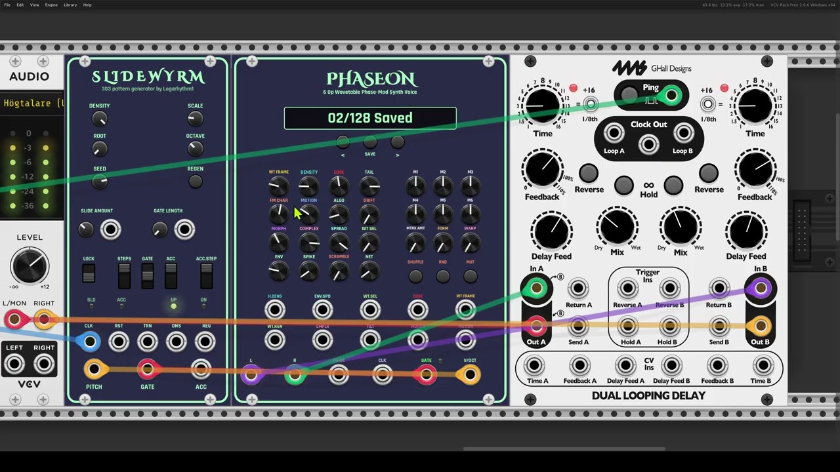The height and width of the screenshot is (472, 840).
Task: Click the delay Return A jack
Action: (x=578, y=288)
